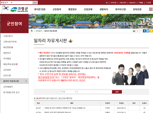Open 생활복지 menu
The width and height of the screenshot is (153, 113).
tap(104, 9)
